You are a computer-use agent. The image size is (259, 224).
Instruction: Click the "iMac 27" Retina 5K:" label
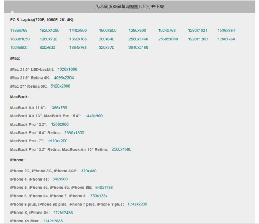coord(29,86)
